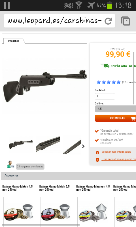136x227 pixels.
Task: Focus the Cantidad quantity field
Action: pos(105,96)
